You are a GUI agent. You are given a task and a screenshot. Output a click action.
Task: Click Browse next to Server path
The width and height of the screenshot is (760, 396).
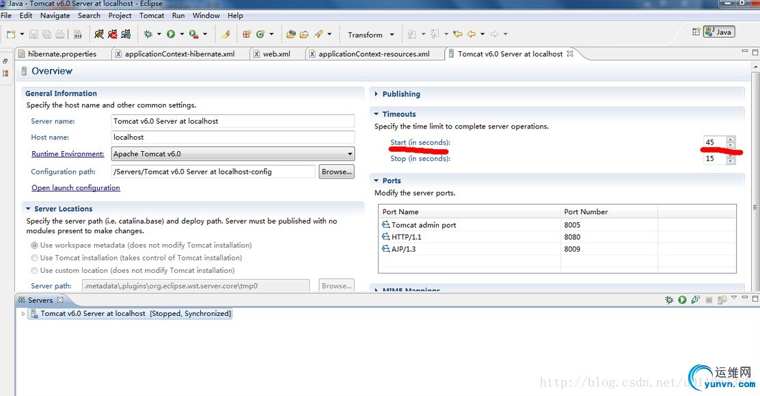[x=336, y=286]
